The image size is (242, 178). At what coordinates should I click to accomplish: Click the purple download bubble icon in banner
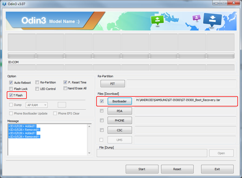point(197,18)
